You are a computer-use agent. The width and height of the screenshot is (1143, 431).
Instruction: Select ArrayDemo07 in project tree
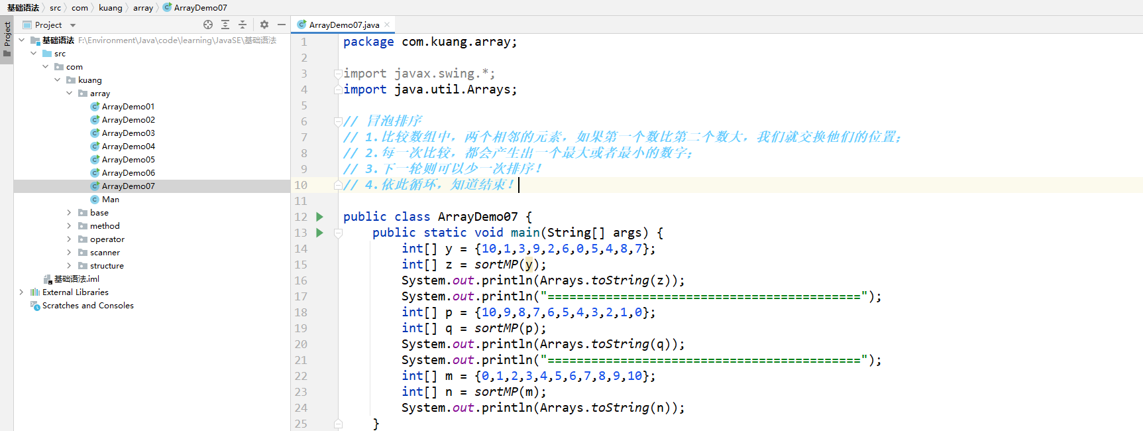coord(128,186)
